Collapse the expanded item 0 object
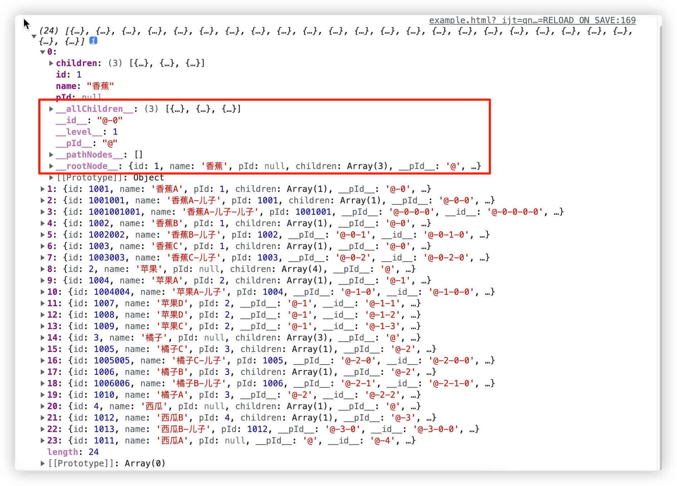 [43, 52]
